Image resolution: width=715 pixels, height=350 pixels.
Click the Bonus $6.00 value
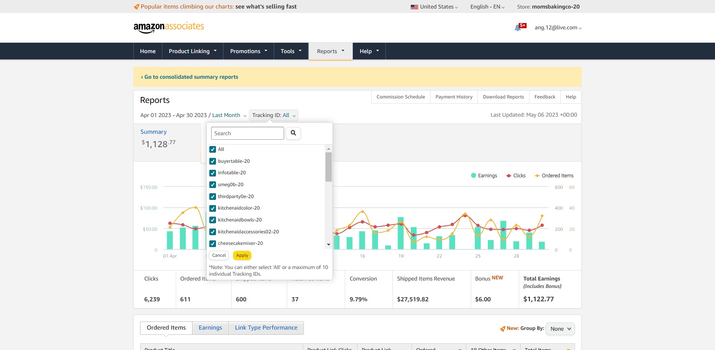tap(483, 299)
